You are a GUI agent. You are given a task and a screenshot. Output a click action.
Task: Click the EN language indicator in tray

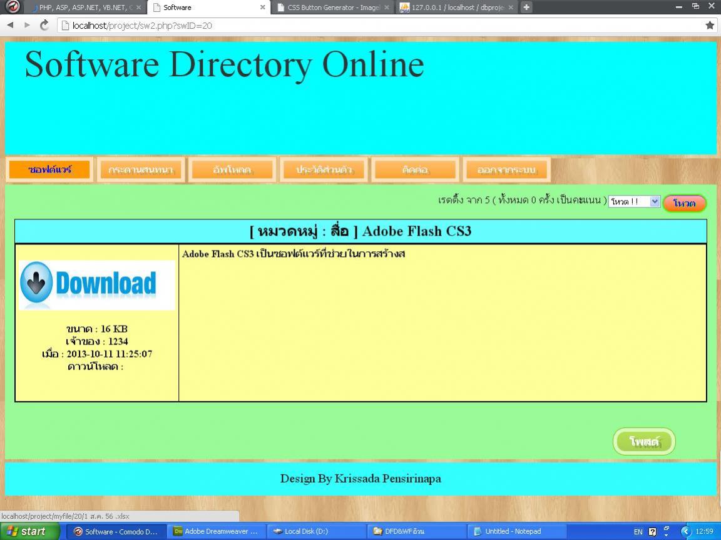[x=638, y=532]
